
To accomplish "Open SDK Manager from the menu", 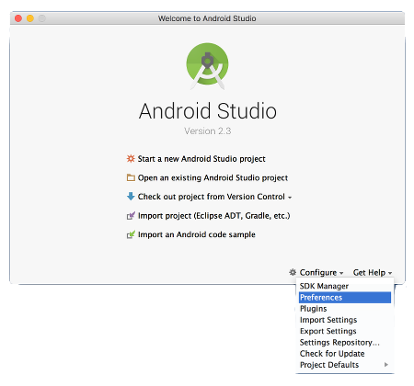I will [x=345, y=286].
